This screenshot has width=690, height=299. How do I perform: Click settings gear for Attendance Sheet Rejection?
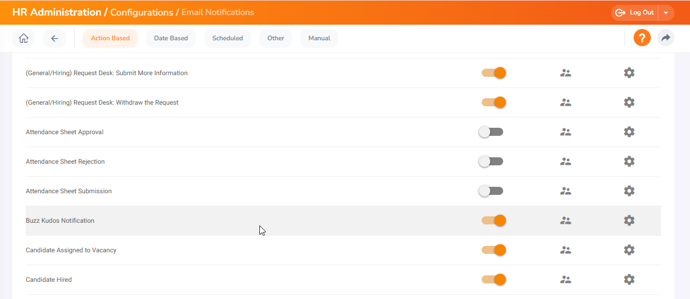point(629,162)
